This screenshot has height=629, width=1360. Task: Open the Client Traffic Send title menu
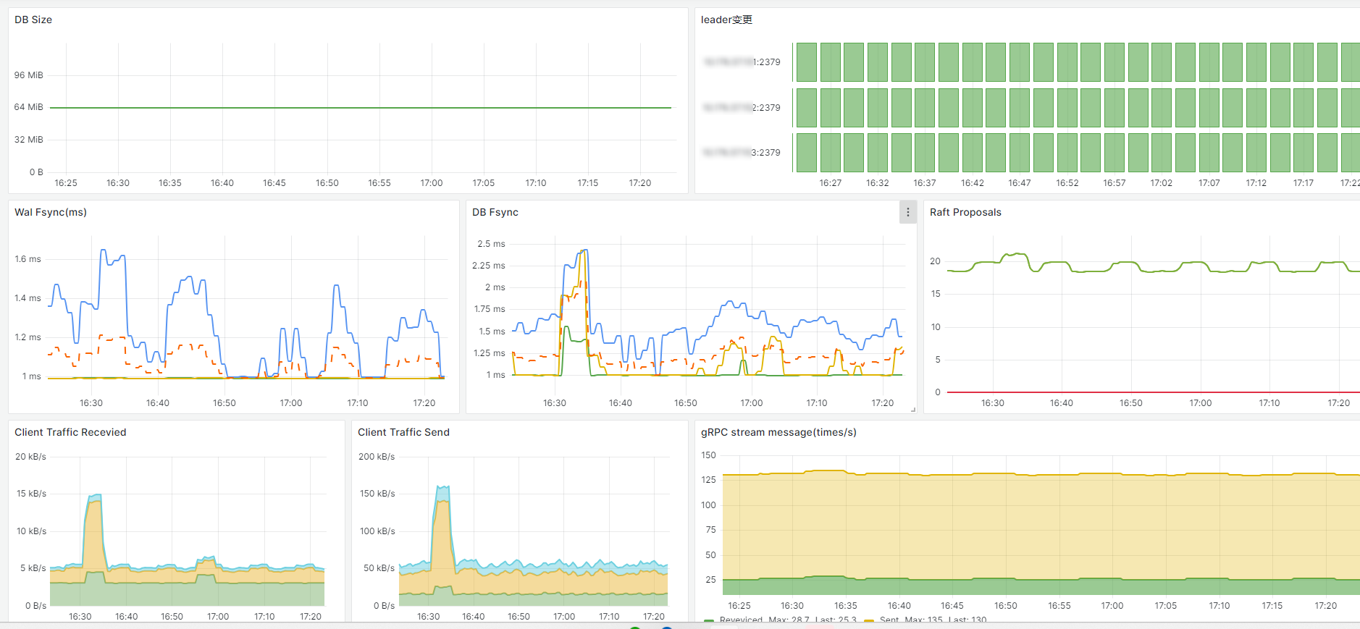tap(403, 432)
